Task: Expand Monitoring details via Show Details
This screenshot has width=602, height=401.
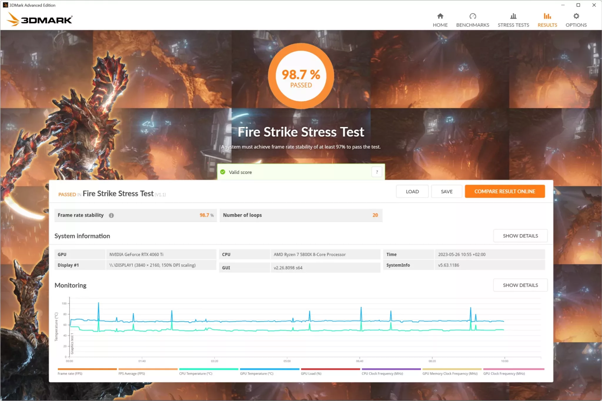Action: pos(520,285)
